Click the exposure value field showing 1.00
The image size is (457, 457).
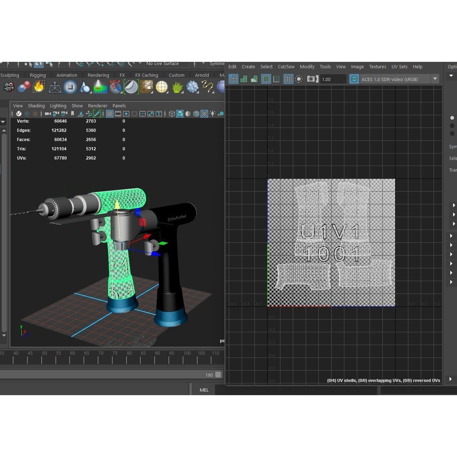[333, 79]
